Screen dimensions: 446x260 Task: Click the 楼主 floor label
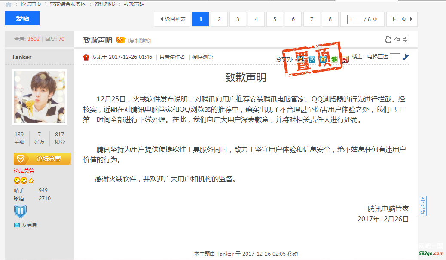(357, 57)
